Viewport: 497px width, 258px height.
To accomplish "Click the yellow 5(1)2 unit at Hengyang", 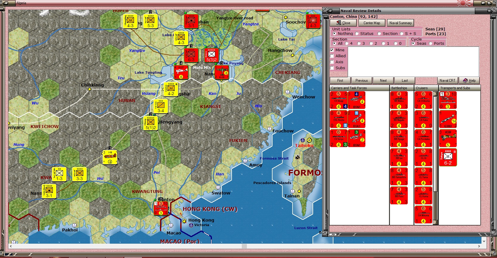I will point(151,123).
